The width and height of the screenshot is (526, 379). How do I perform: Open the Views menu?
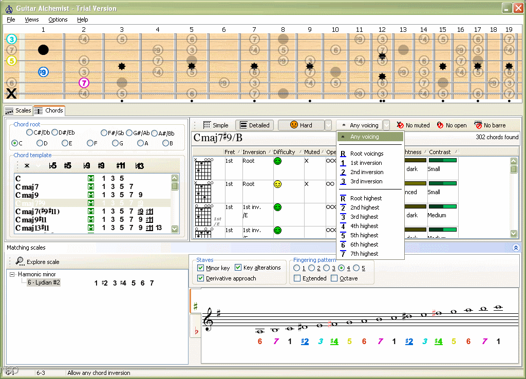31,20
